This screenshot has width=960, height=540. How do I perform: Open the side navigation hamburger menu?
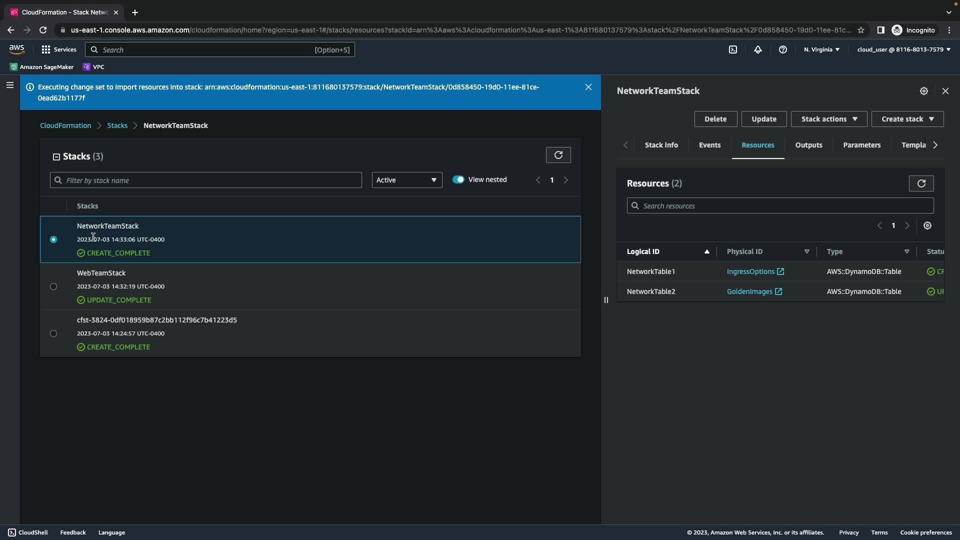point(9,85)
